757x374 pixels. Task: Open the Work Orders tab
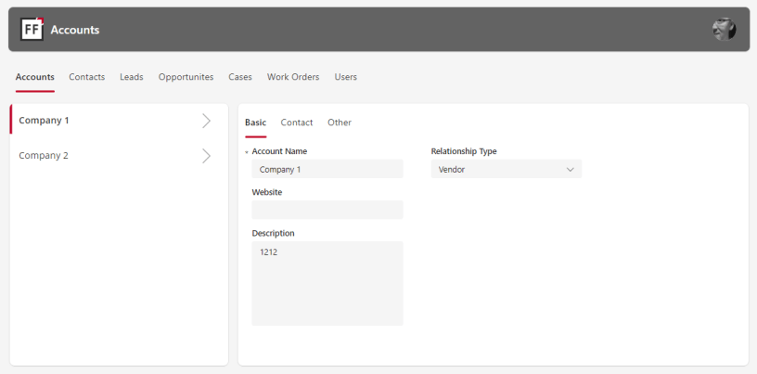point(293,77)
